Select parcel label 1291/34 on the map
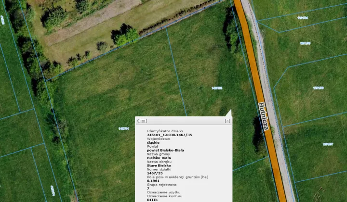This screenshot has height=202, width=347. [303, 18]
